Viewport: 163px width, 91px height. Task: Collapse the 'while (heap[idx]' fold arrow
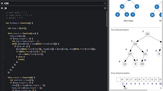[x=5, y=44]
